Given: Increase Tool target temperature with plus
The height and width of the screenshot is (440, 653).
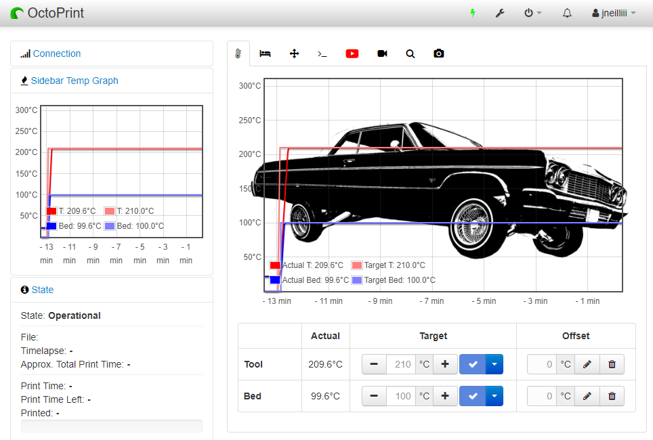Looking at the screenshot, I should (445, 364).
